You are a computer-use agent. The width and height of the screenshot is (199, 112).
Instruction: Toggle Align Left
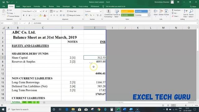(51, 15)
